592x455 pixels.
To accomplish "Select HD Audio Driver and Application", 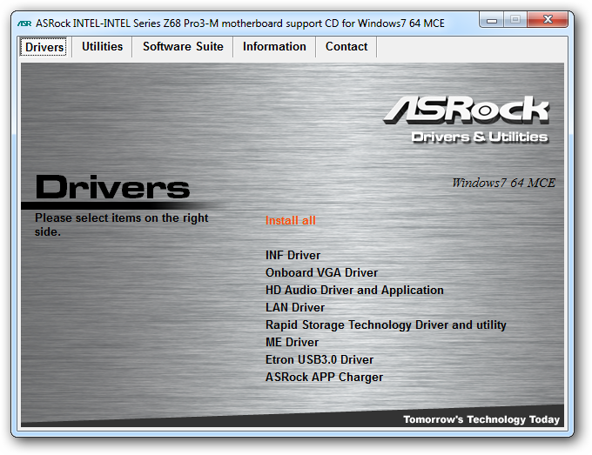I will [x=354, y=290].
